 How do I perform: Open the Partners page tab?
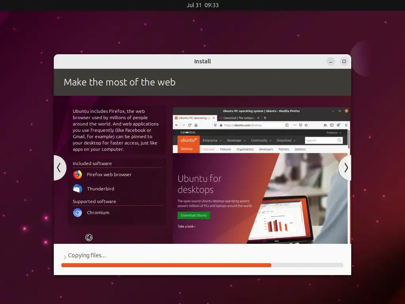pyautogui.click(x=284, y=149)
